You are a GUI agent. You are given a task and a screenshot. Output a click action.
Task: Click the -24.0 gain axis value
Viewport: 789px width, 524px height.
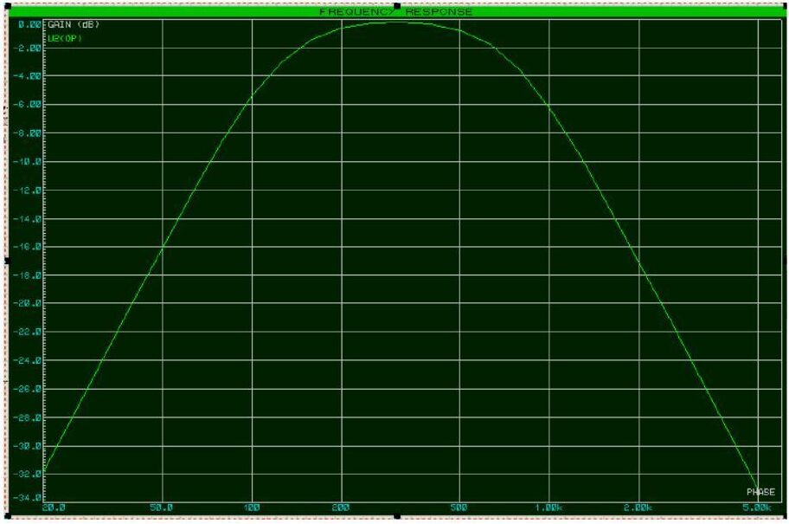click(x=29, y=361)
